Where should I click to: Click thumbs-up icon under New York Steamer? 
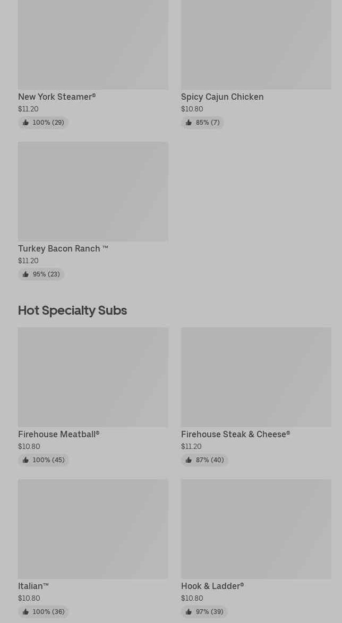pyautogui.click(x=25, y=123)
